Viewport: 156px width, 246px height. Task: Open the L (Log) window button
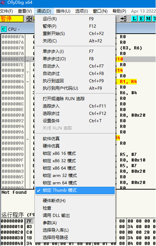(x=134, y=19)
